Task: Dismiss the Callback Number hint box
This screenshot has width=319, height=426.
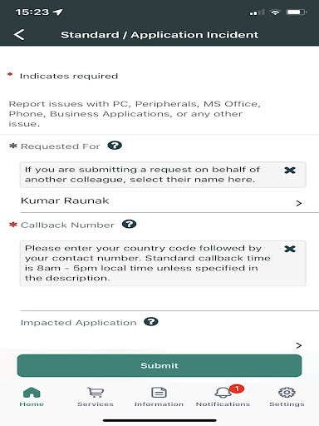Action: [x=290, y=249]
